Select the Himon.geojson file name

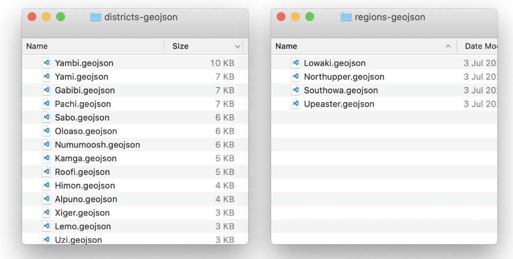tap(85, 185)
